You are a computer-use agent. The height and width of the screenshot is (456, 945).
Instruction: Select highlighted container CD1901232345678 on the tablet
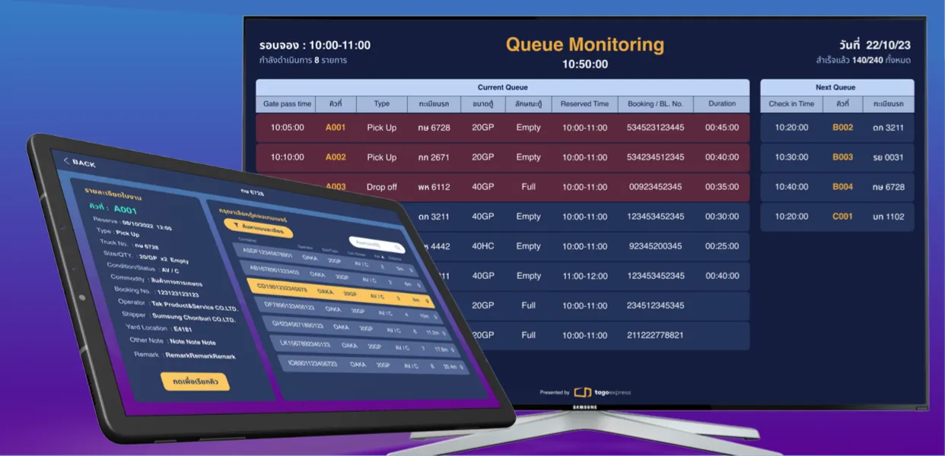tap(341, 293)
